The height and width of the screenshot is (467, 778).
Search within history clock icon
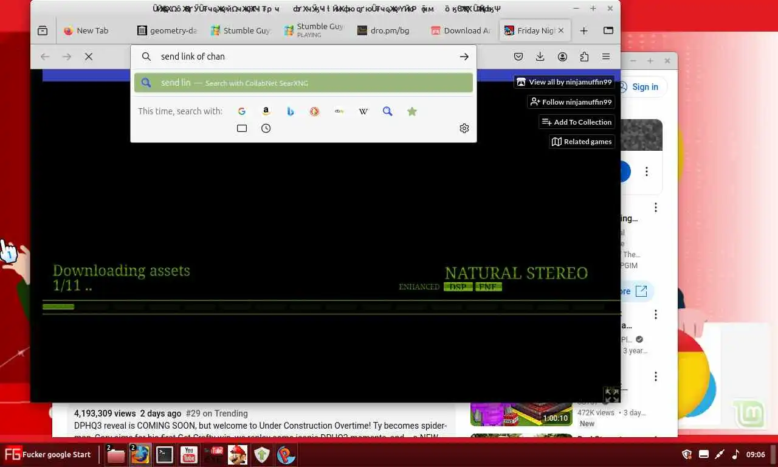[x=266, y=128]
